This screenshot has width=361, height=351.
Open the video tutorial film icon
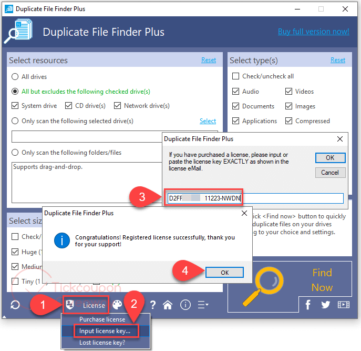point(343,305)
